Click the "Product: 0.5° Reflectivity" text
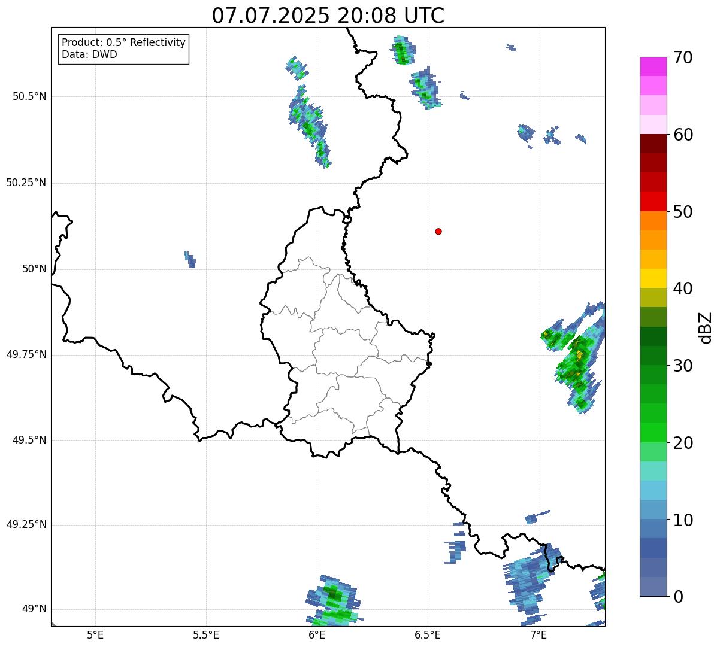Viewport: 720px width, 647px height. (x=124, y=42)
